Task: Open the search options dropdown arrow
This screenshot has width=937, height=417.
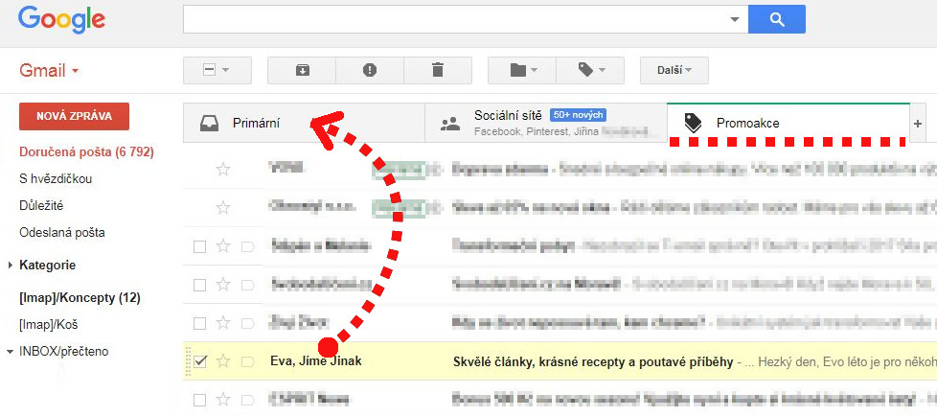Action: point(735,20)
